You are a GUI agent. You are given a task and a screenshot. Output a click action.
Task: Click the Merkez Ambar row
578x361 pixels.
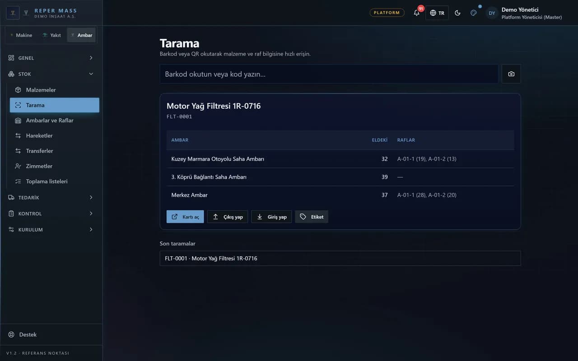(x=340, y=195)
